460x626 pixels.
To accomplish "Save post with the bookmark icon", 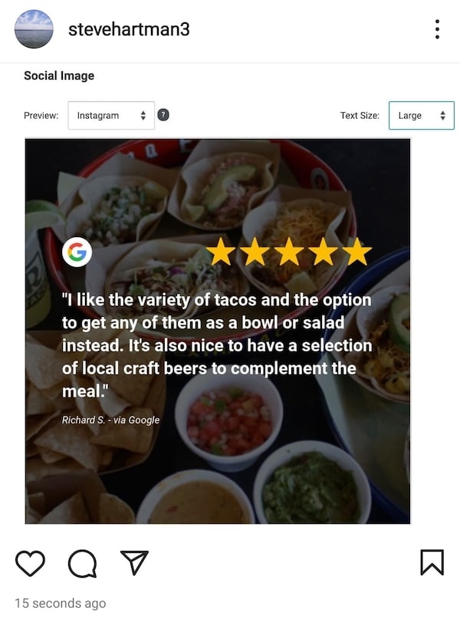I will (x=432, y=562).
